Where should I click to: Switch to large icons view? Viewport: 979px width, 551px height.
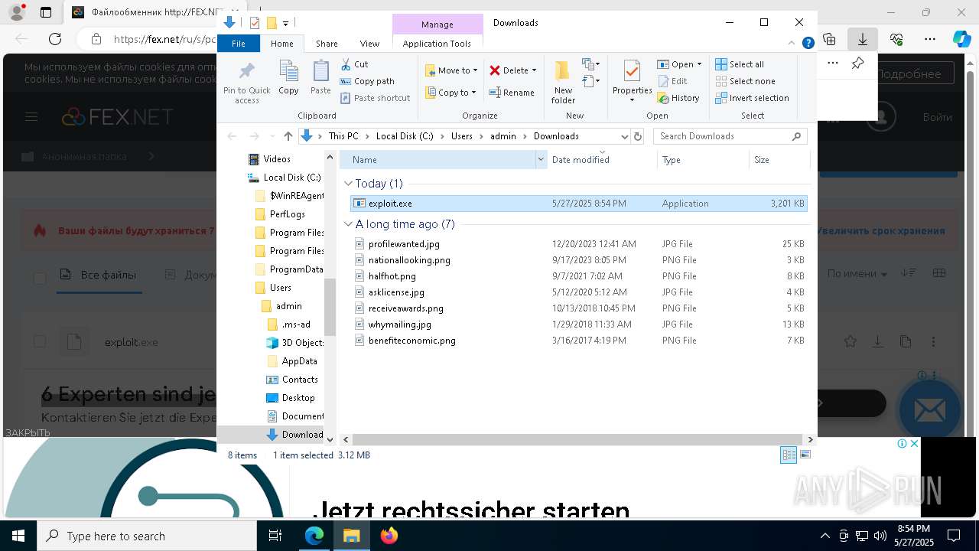(x=805, y=455)
